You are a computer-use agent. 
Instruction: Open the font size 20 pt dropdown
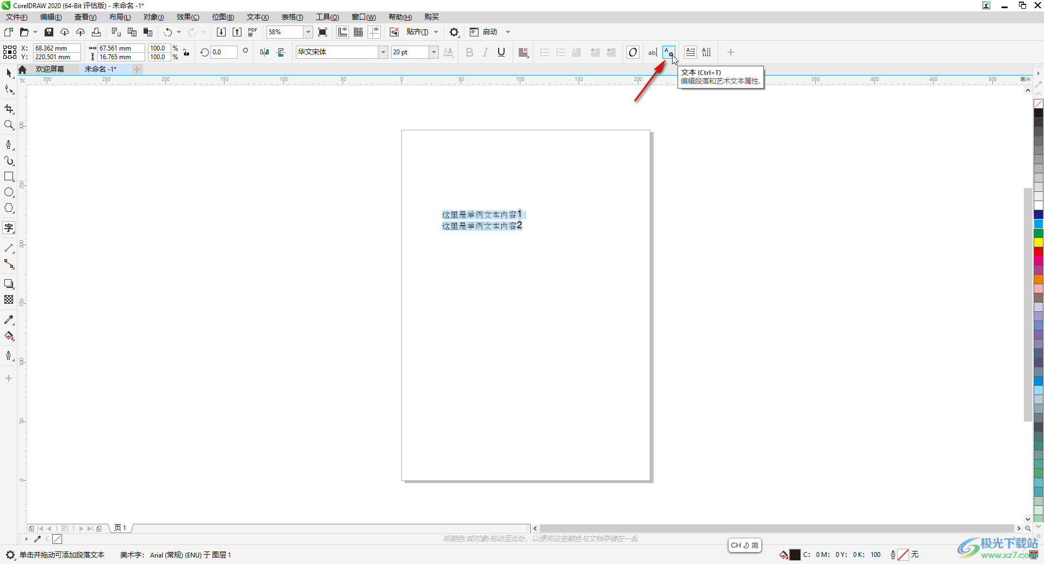(x=434, y=52)
